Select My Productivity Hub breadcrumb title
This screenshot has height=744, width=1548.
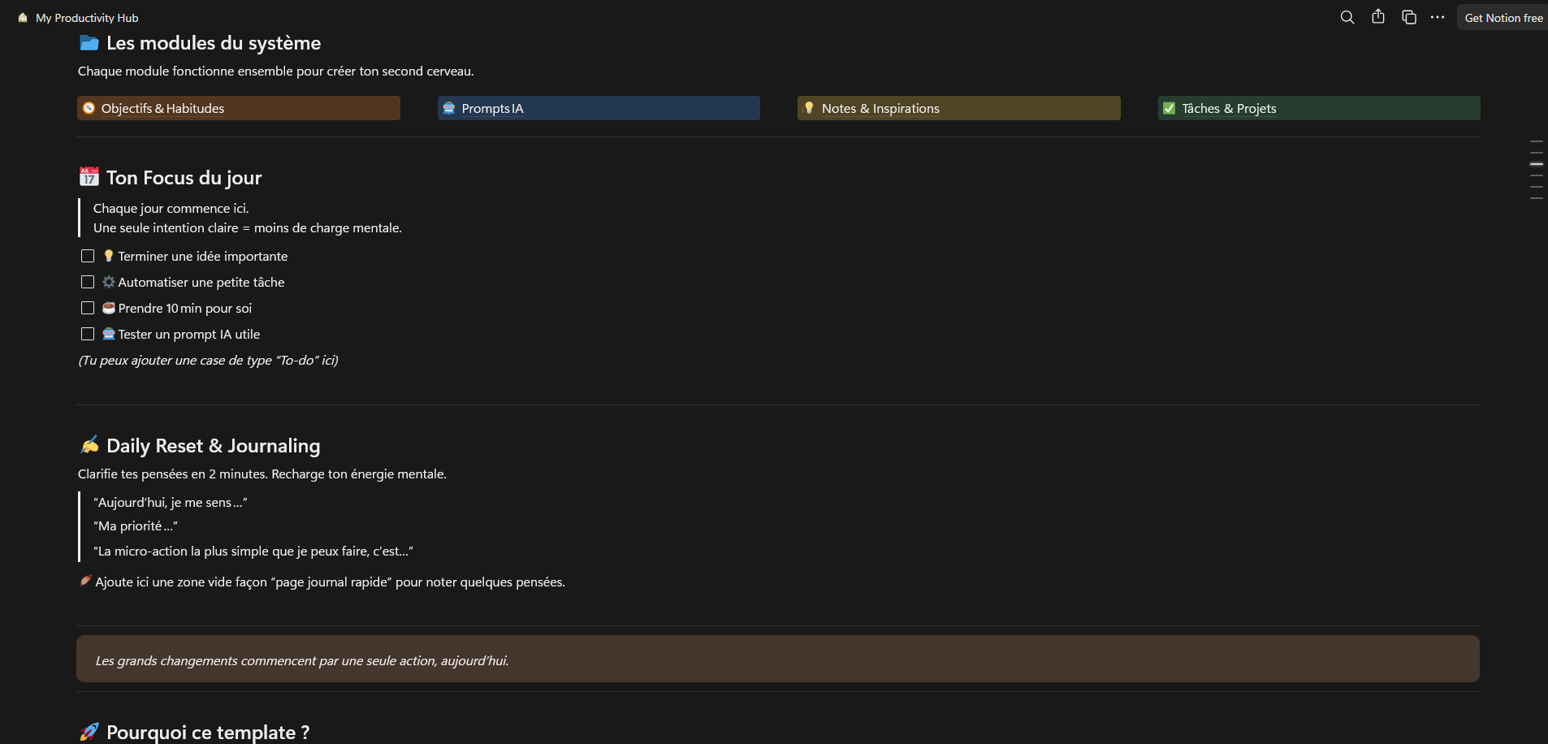click(87, 18)
